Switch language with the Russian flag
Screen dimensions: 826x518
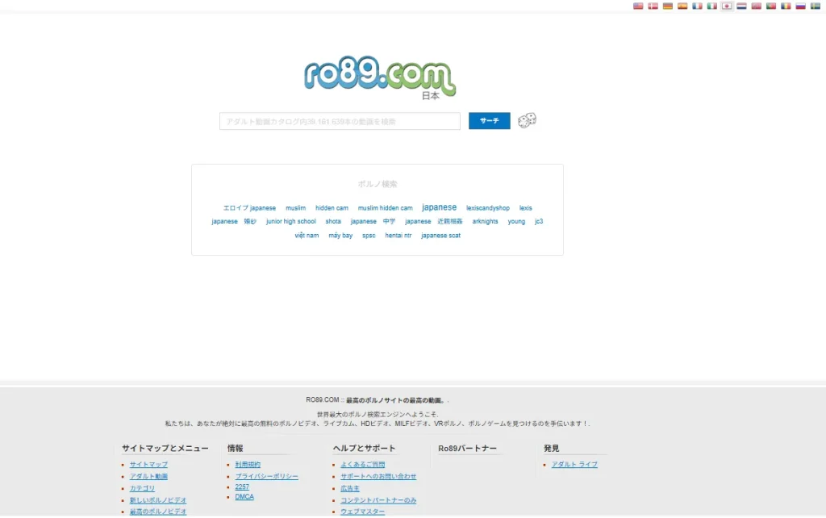point(800,6)
